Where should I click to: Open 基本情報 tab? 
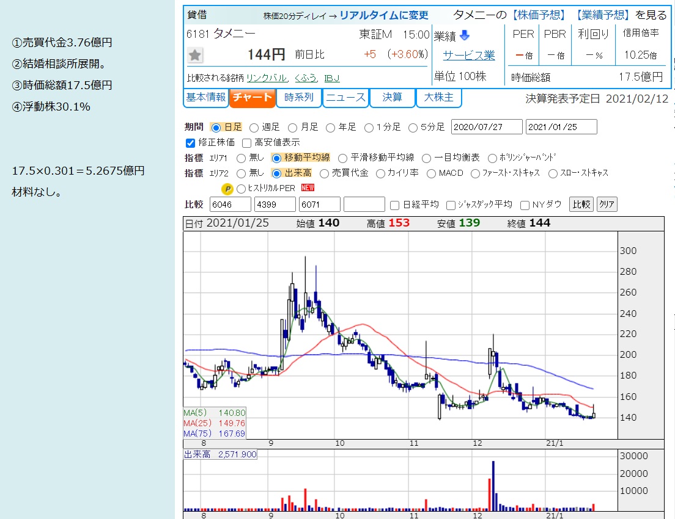click(206, 97)
